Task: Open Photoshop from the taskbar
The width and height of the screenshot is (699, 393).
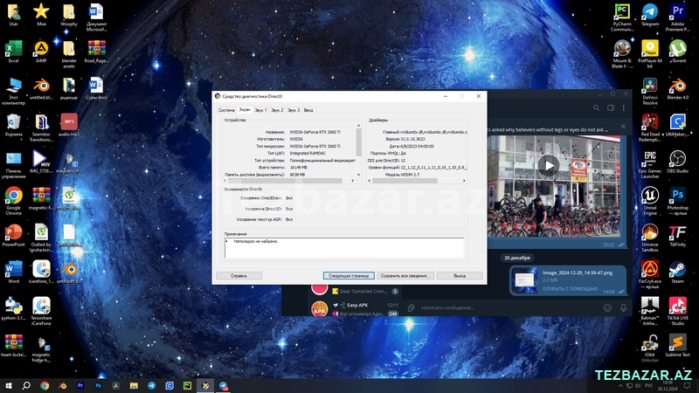Action: click(98, 386)
